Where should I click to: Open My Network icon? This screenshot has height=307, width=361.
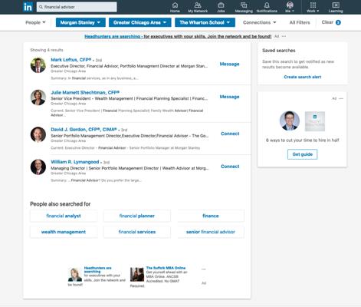point(198,5)
